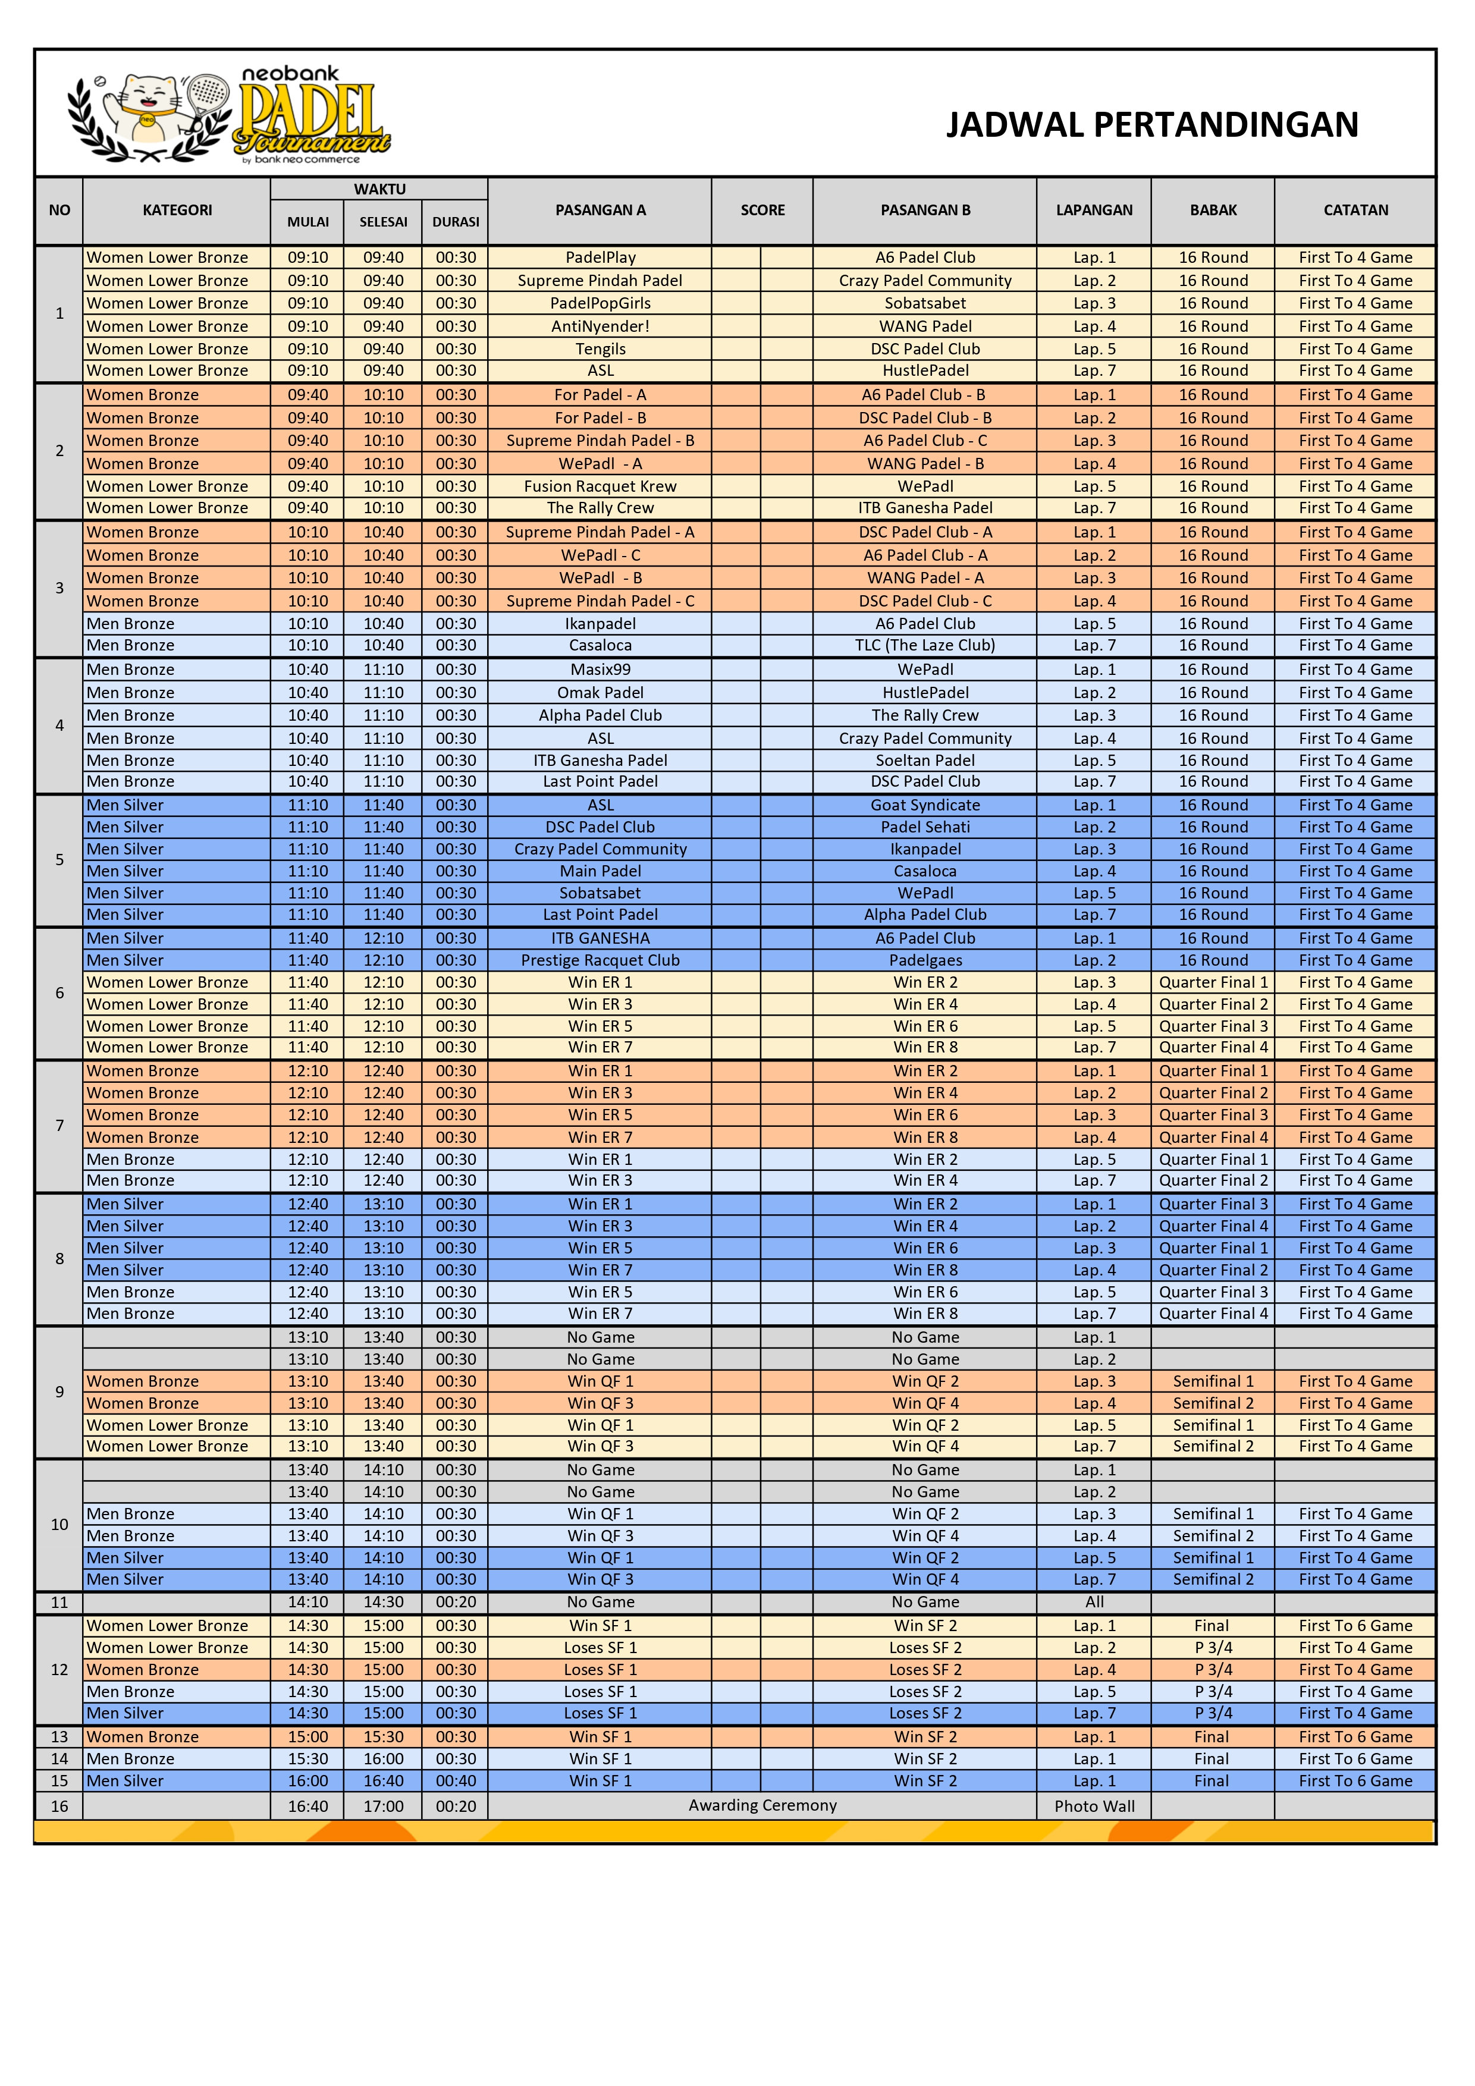
Task: Click the DURASI sub-header cell
Action: click(456, 222)
